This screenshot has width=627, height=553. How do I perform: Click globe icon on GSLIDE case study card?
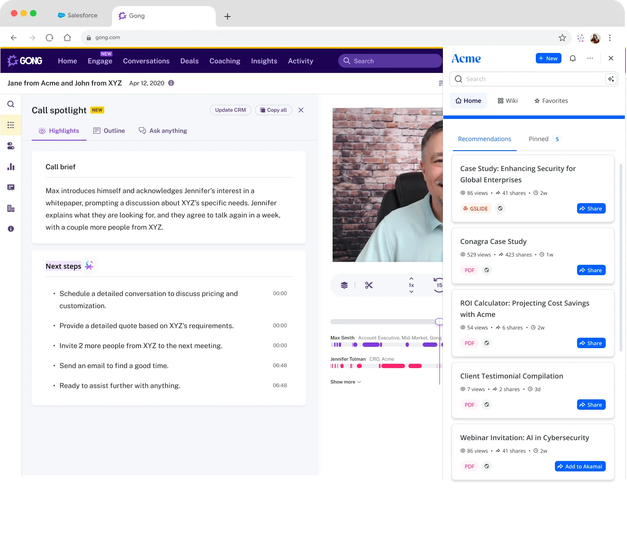coord(500,208)
